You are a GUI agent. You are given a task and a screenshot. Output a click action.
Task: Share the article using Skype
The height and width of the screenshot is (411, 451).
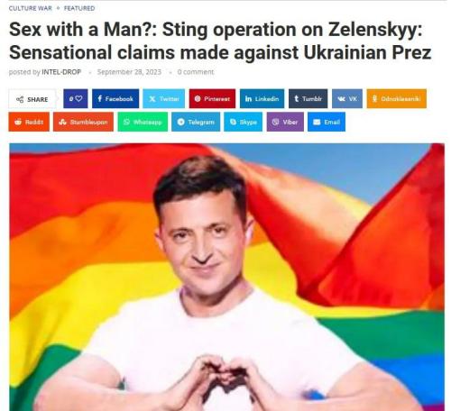243,122
